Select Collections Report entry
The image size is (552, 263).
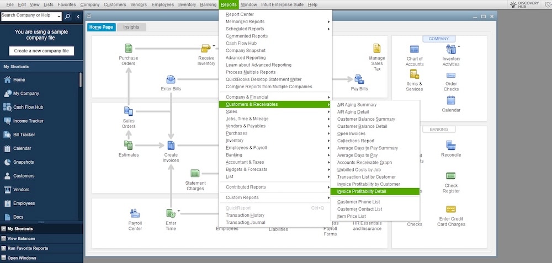coord(375,141)
